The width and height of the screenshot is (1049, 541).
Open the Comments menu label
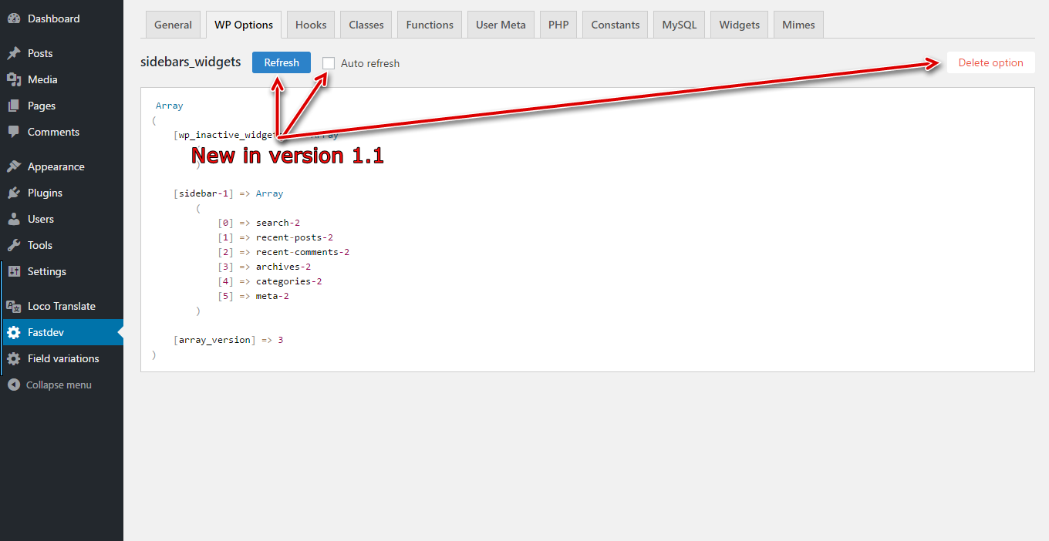53,132
